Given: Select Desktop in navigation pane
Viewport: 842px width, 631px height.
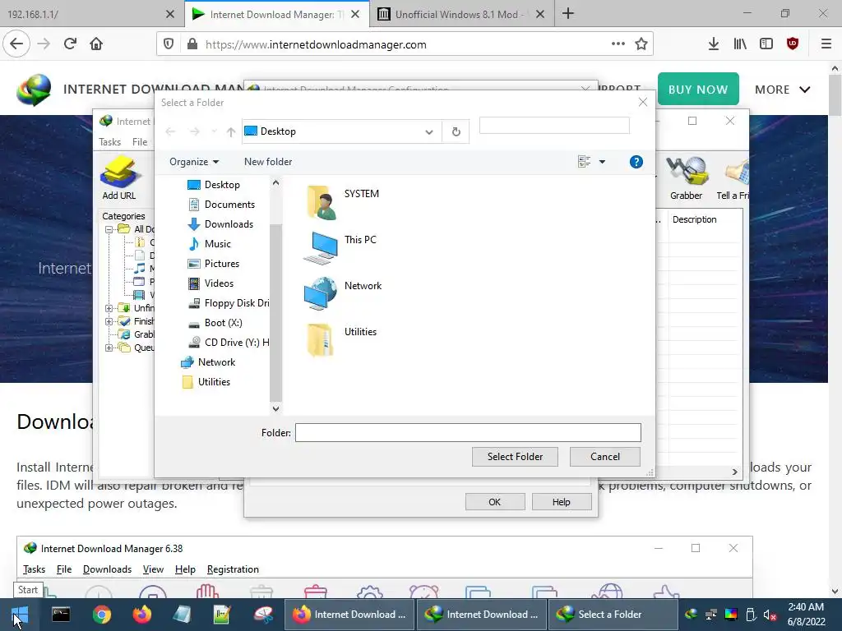Looking at the screenshot, I should [x=213, y=185].
